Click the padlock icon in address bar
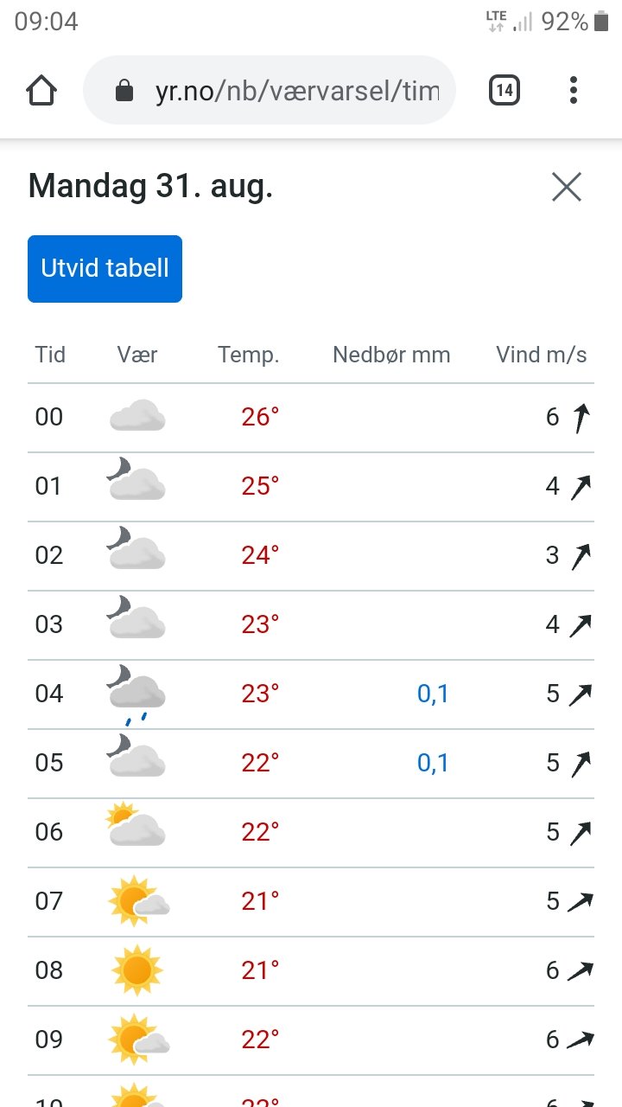The height and width of the screenshot is (1107, 622). [x=124, y=90]
